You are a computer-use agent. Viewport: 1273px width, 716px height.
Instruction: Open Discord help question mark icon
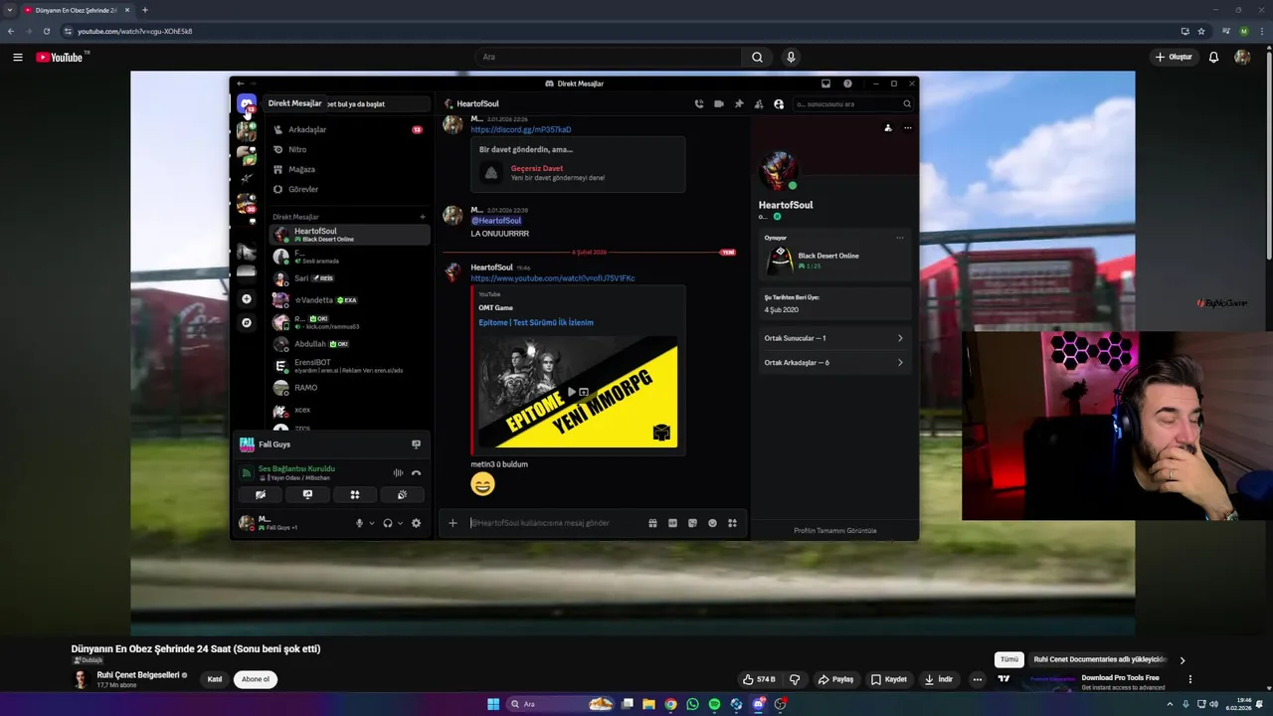point(847,84)
